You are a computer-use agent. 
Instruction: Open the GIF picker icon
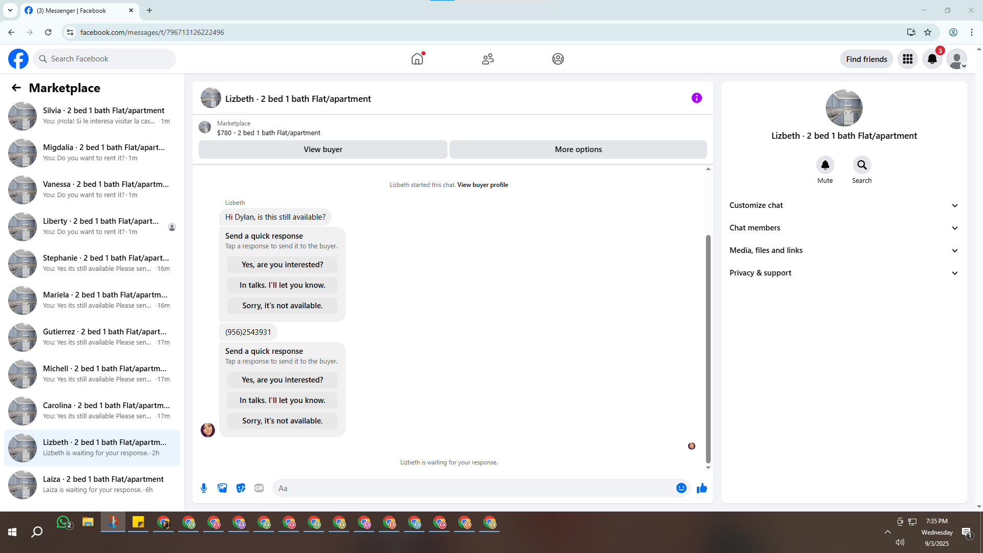[259, 488]
